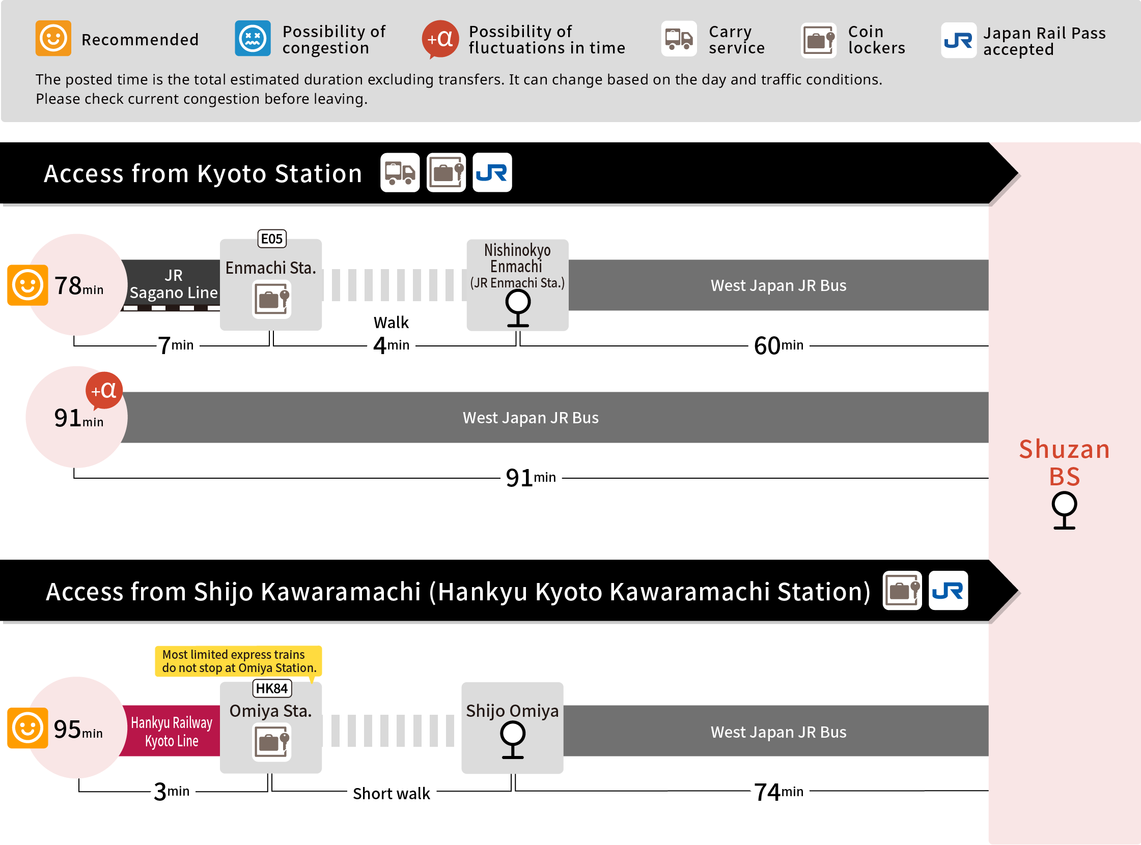1141x845 pixels.
Task: Click West Japan JR Bus bar on 95min route
Action: tap(775, 731)
